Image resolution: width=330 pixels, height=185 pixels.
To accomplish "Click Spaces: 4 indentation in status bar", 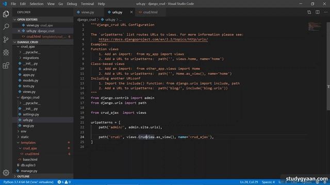I will coord(268,182).
